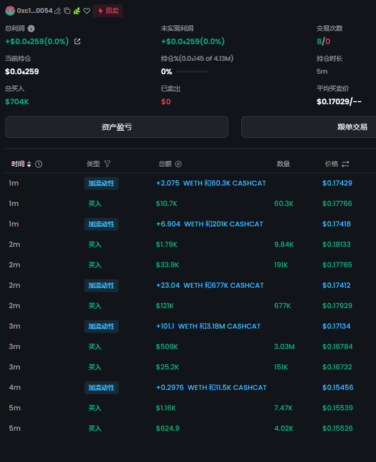Select +2.075 WETH 和60.3K CASHCAT entry
Image resolution: width=376 pixels, height=462 pixels.
pyautogui.click(x=211, y=183)
